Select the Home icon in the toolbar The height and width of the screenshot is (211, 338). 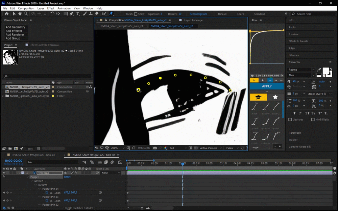7,14
